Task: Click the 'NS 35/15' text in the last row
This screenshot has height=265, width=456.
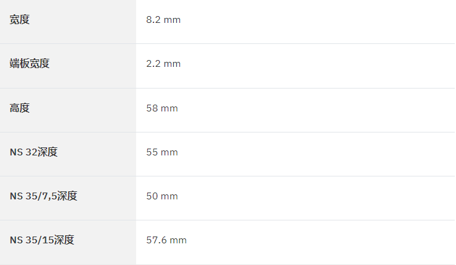Action: tap(32, 240)
